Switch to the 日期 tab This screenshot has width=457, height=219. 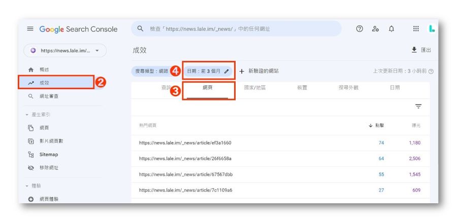click(x=395, y=88)
